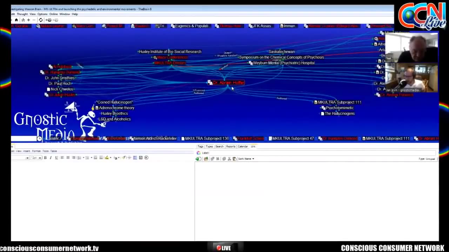
Task: Click Underline in notes toolbar
Action: pyautogui.click(x=56, y=157)
